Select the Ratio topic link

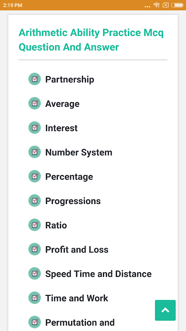coord(56,225)
